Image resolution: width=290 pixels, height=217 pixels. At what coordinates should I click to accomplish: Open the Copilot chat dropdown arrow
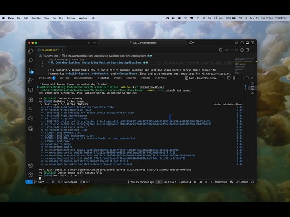coord(194,43)
